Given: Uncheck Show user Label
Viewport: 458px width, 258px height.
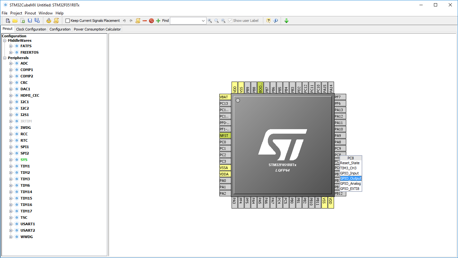Looking at the screenshot, I should [230, 21].
